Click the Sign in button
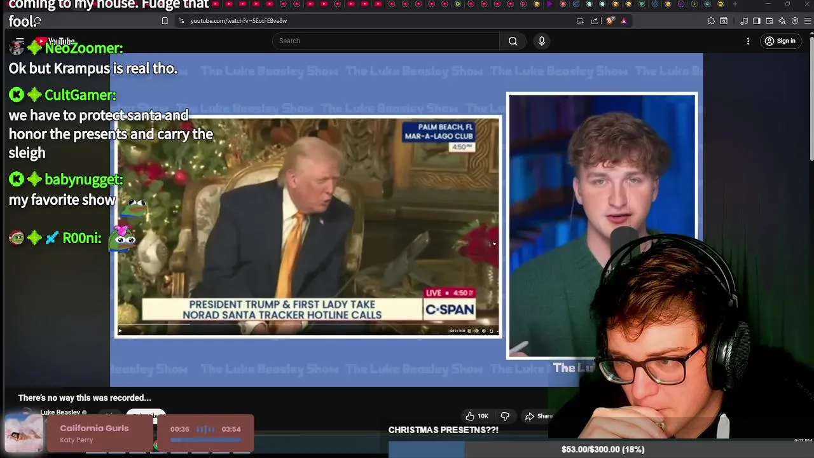The width and height of the screenshot is (814, 458). click(x=780, y=41)
